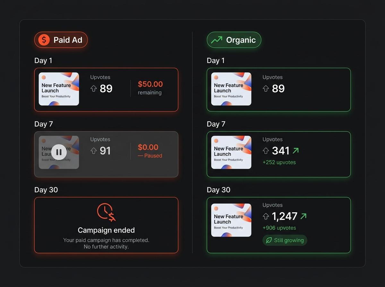The image size is (385, 287).
Task: Click the Upvotes label in the paused Day 7 card
Action: point(100,139)
